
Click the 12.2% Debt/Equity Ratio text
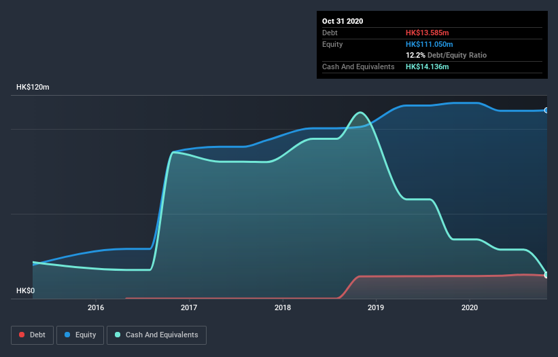tap(447, 55)
